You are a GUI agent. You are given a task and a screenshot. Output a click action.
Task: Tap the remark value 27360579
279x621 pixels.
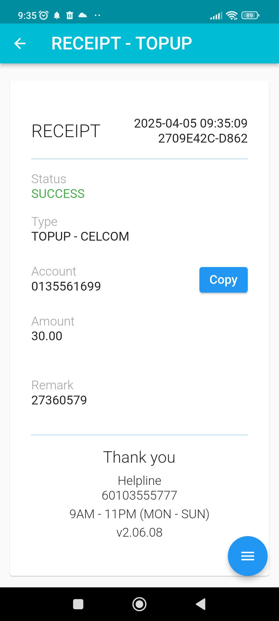(59, 400)
